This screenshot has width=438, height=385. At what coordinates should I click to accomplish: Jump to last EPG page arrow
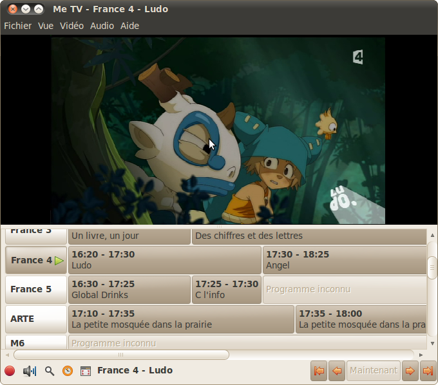428,370
